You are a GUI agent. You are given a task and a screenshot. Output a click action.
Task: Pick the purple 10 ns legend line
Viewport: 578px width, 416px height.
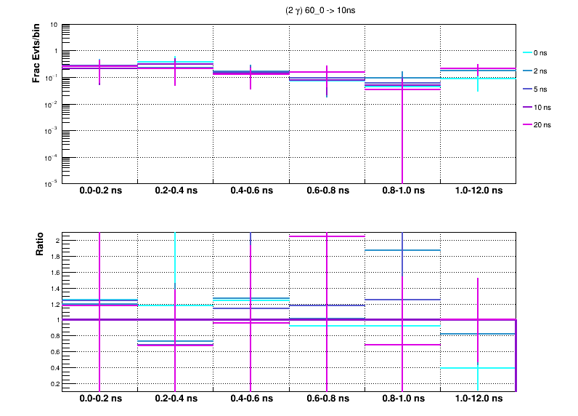528,107
